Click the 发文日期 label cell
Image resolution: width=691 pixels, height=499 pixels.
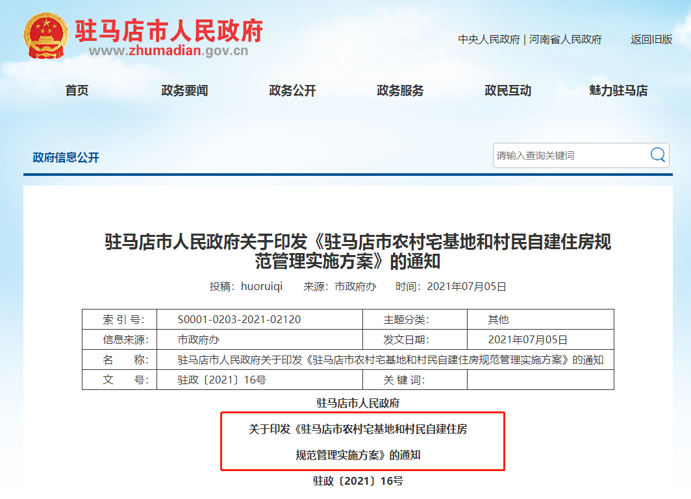click(x=415, y=339)
